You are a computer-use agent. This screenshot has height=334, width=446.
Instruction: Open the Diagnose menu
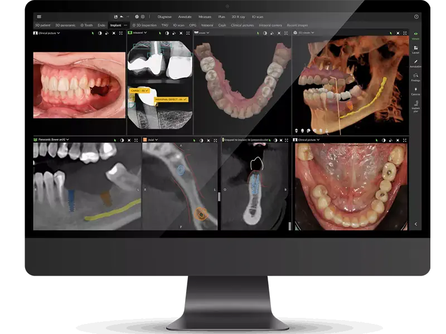(x=164, y=17)
